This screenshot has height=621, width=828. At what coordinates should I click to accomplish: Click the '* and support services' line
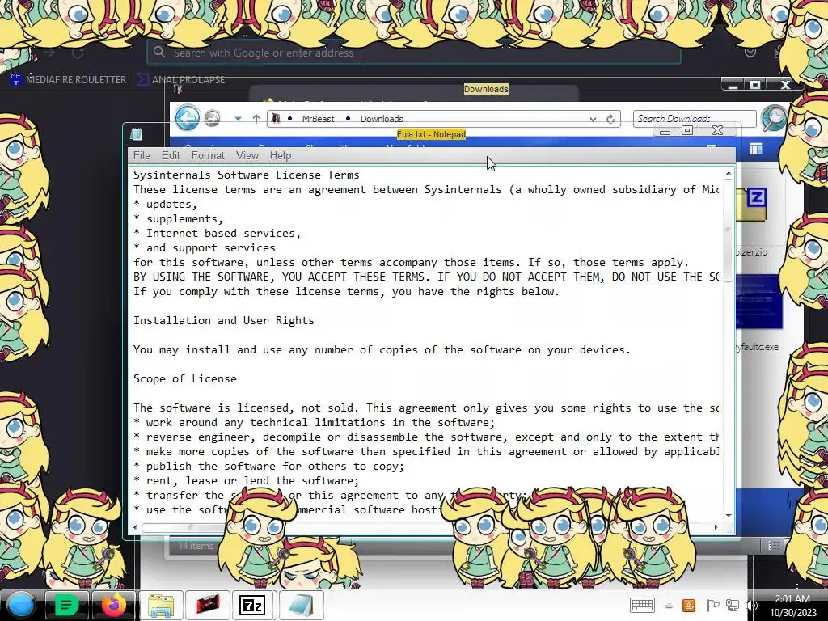[x=205, y=247]
